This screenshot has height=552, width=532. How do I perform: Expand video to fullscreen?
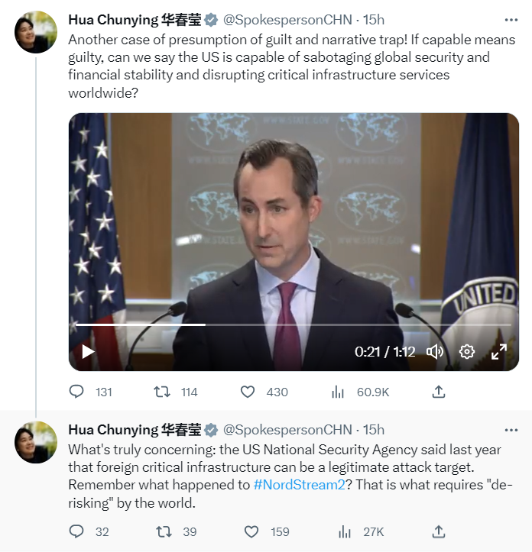click(x=498, y=352)
